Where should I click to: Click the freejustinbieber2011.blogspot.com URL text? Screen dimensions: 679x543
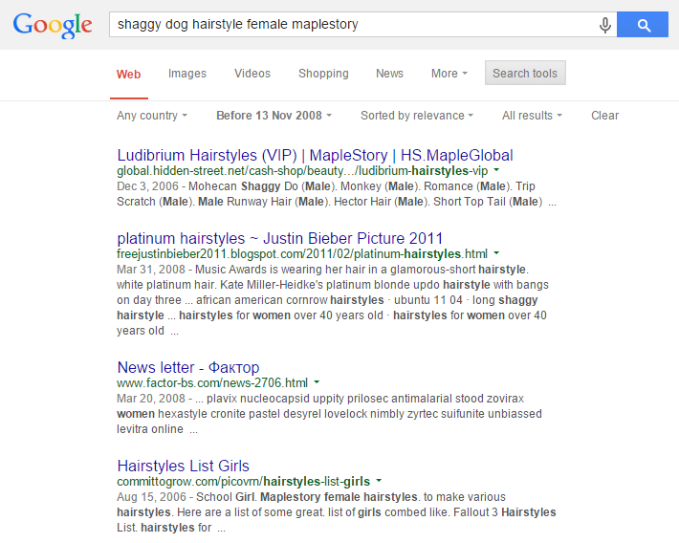click(x=302, y=253)
